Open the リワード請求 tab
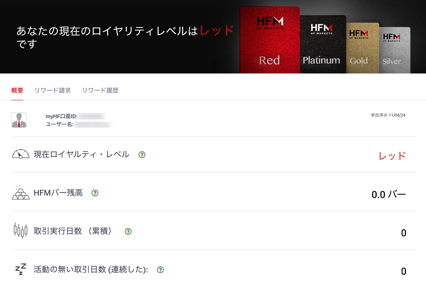Screen dimensions: 426x296 point(53,90)
